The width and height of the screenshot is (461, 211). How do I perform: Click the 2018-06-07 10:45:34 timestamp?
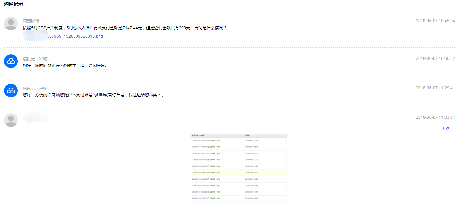435,21
